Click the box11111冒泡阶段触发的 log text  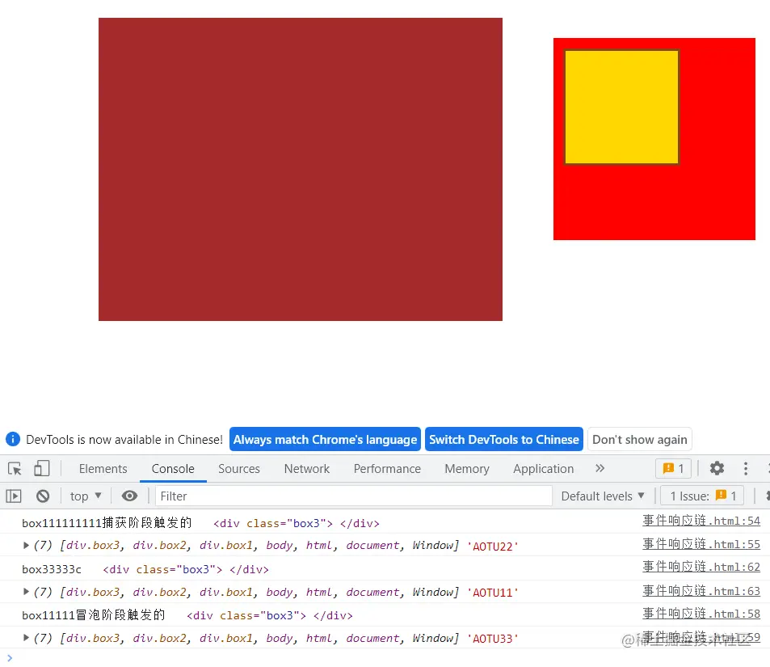94,615
